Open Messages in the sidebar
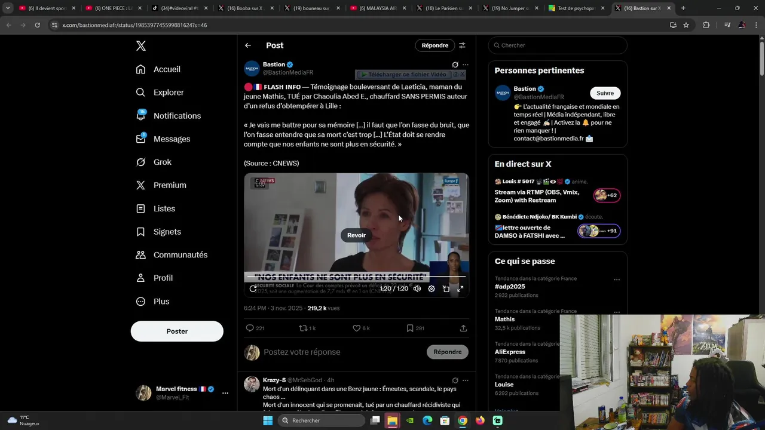Image resolution: width=765 pixels, height=430 pixels. (163, 139)
